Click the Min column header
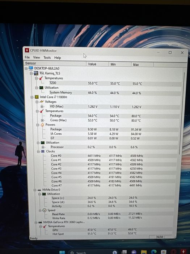Image resolution: width=190 pixels, height=254 pixels. click(x=120, y=64)
